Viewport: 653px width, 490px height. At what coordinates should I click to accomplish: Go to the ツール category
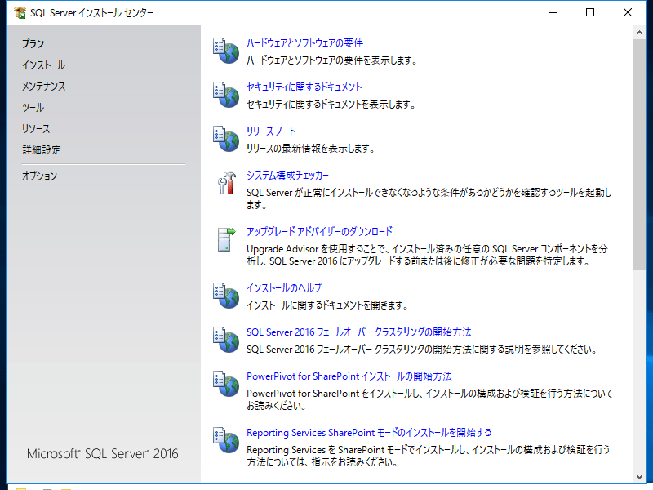click(33, 108)
